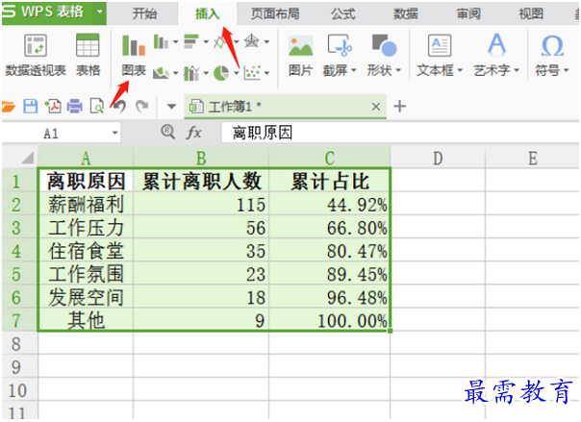Click the formula bar showing 离职原因
Screen dimensions: 581x422
point(400,133)
